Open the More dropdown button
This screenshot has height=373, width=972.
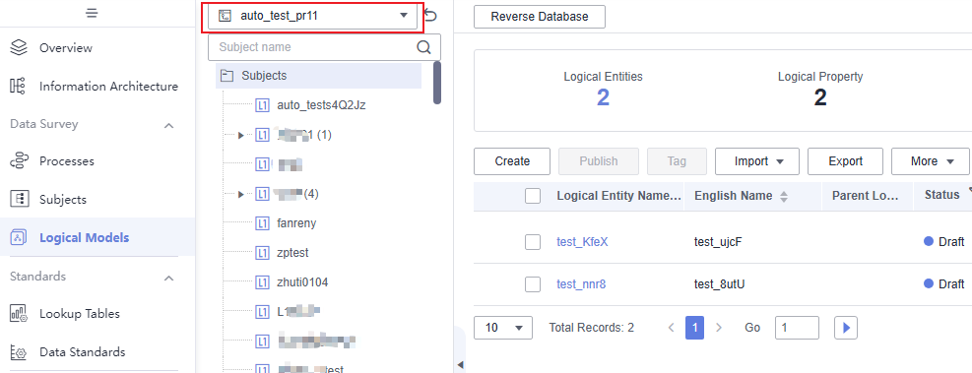(931, 161)
